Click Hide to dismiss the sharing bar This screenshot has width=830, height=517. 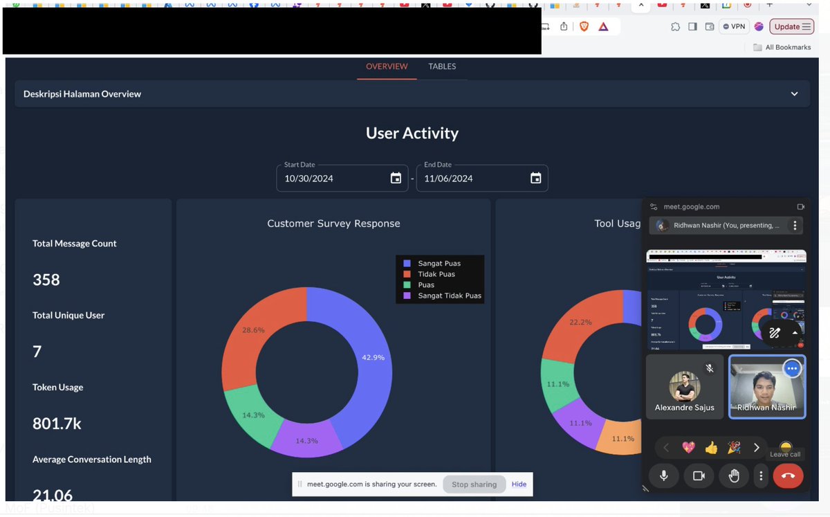[x=519, y=484]
